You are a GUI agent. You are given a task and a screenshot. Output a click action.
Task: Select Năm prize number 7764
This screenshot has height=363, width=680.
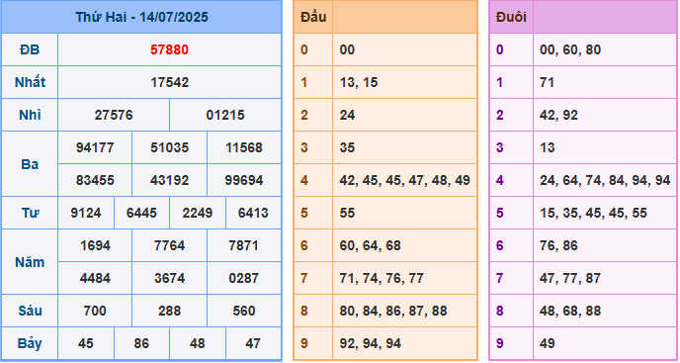(x=170, y=245)
